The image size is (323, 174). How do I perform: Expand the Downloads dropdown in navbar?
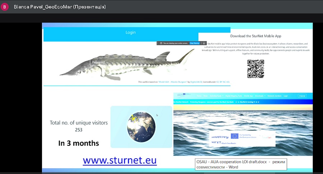coord(260,96)
